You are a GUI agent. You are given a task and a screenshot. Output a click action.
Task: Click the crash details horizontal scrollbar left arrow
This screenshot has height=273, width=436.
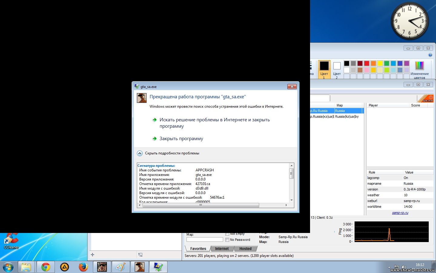click(x=139, y=205)
